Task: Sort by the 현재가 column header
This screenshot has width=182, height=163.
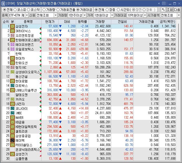Action: (50, 22)
